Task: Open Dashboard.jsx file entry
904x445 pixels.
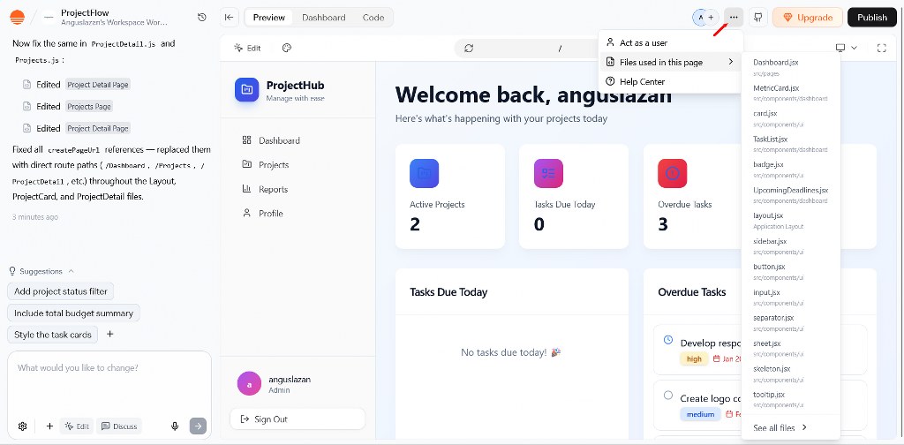Action: 791,67
